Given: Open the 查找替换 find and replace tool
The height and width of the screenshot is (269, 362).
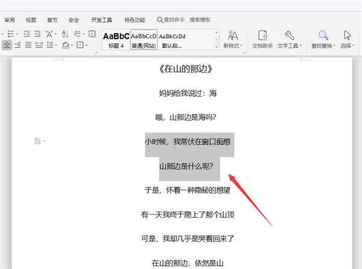Looking at the screenshot, I should pyautogui.click(x=323, y=39).
